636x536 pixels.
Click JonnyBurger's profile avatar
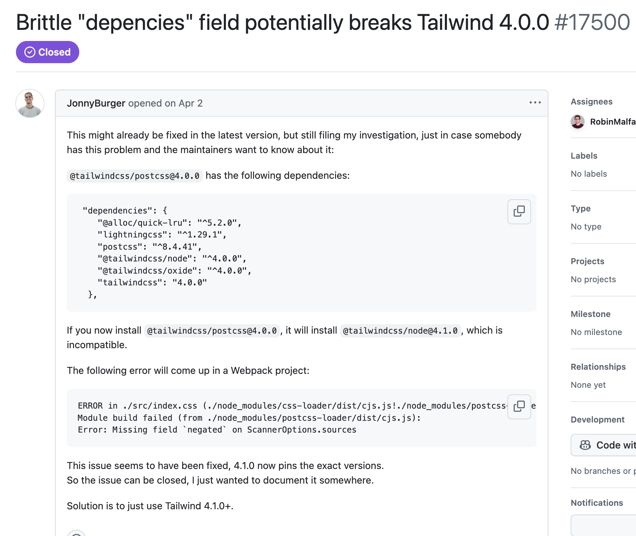(30, 103)
